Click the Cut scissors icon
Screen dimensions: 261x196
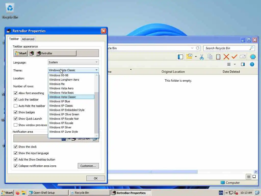[x=202, y=57]
